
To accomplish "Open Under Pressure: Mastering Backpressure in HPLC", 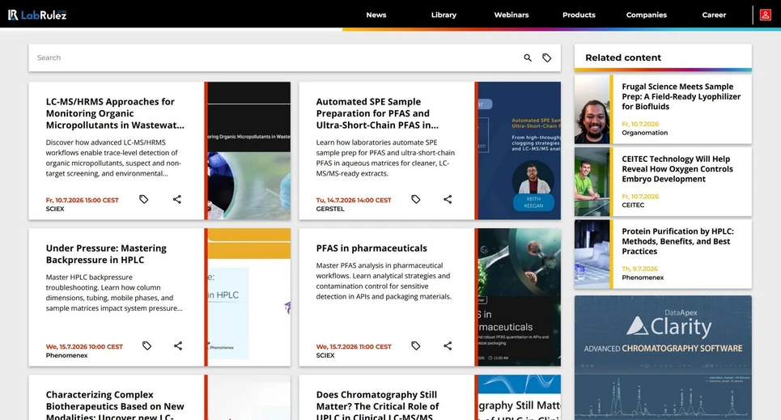I will click(106, 254).
